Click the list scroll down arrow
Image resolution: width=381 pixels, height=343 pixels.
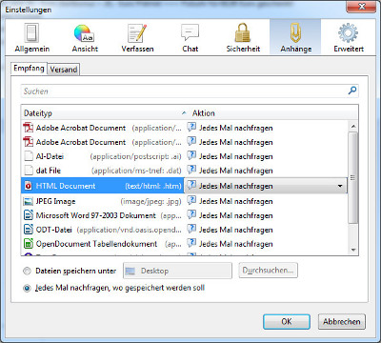353,251
